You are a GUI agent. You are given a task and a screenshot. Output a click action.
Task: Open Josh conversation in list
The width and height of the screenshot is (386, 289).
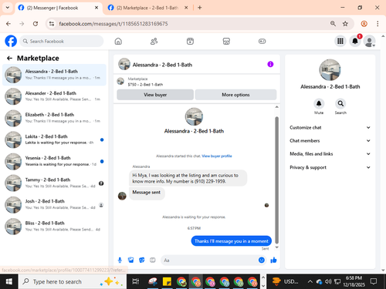tap(54, 205)
